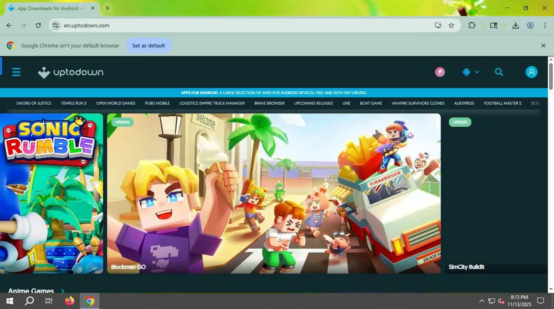Click the Chrome taskbar icon
Viewport: 554px width, 309px height.
90,301
